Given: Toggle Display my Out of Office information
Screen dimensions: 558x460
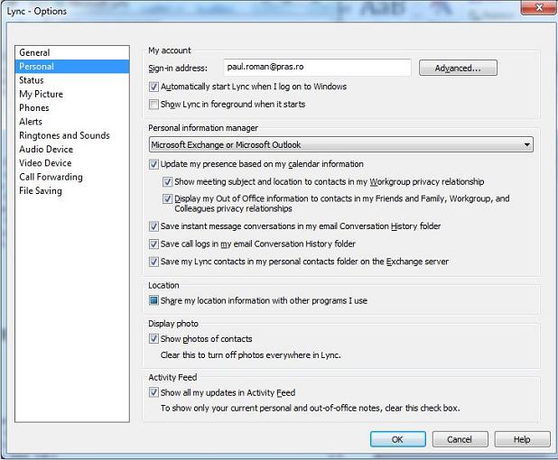Looking at the screenshot, I should tap(168, 199).
